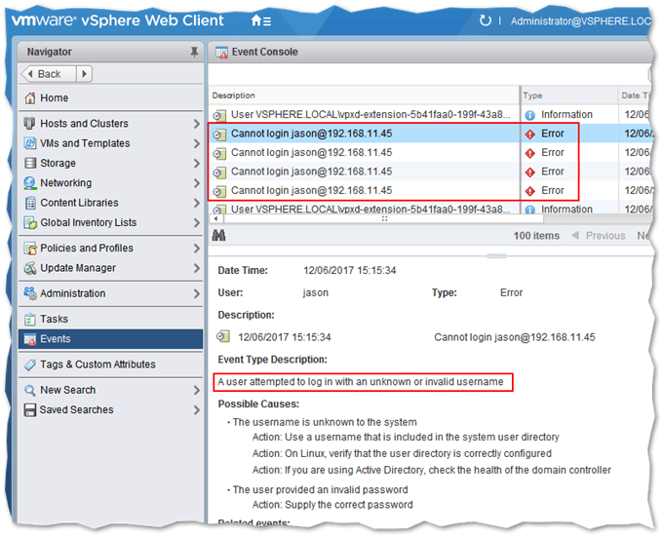Click the binoculars find icon
This screenshot has width=663, height=537.
(x=218, y=235)
